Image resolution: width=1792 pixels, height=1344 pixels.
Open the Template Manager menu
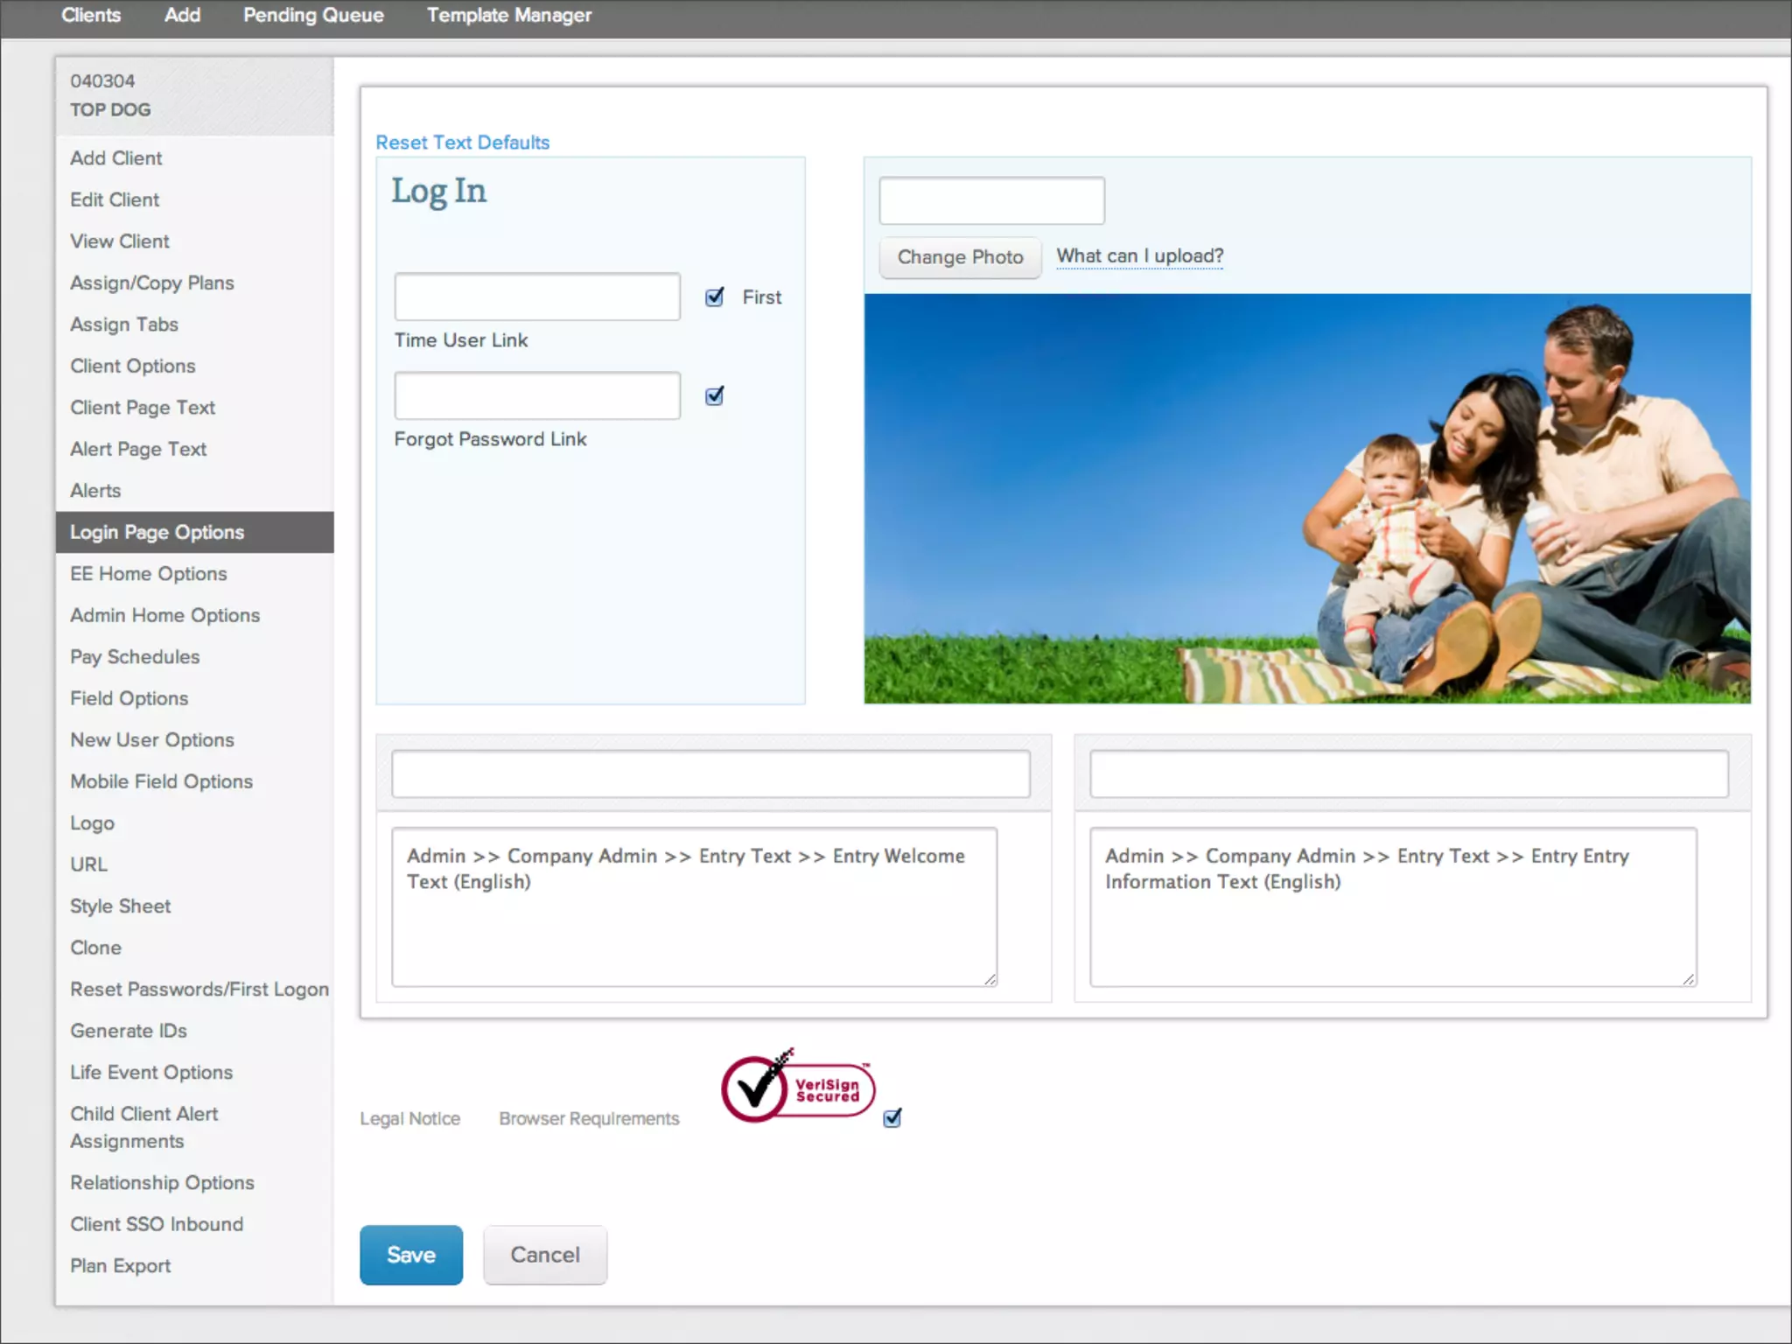508,16
